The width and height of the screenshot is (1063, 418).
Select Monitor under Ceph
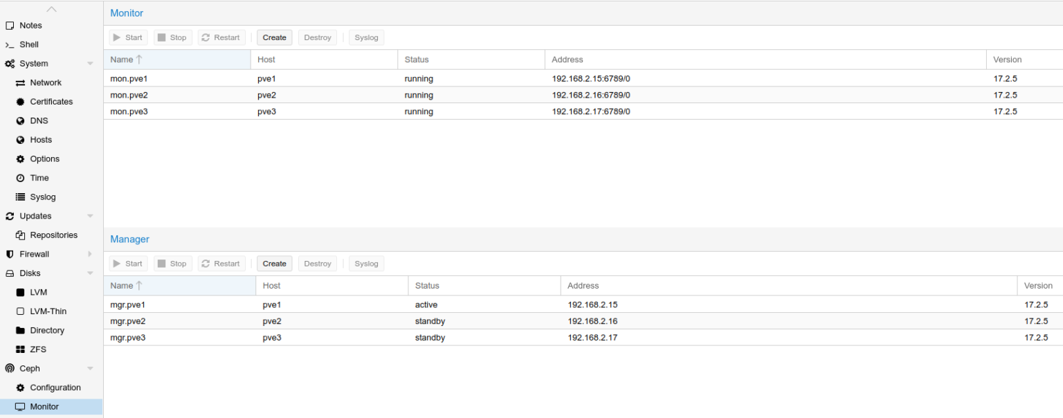point(44,407)
